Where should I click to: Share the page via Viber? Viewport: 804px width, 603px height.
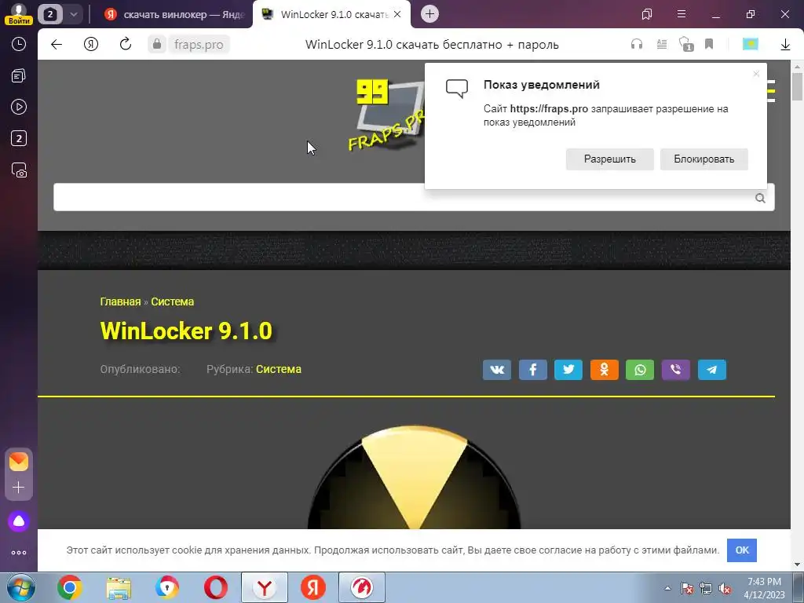point(676,370)
